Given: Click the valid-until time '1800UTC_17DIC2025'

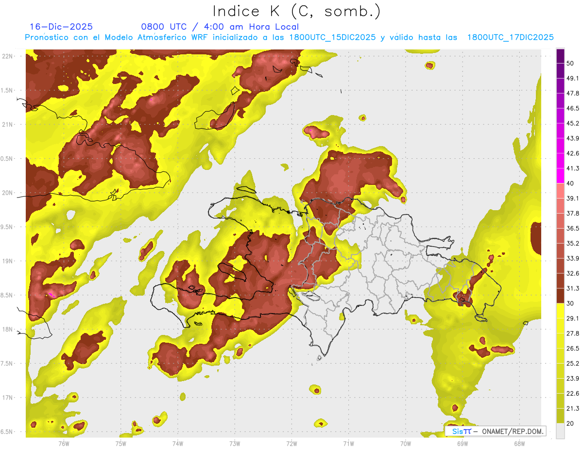Looking at the screenshot, I should 511,37.
